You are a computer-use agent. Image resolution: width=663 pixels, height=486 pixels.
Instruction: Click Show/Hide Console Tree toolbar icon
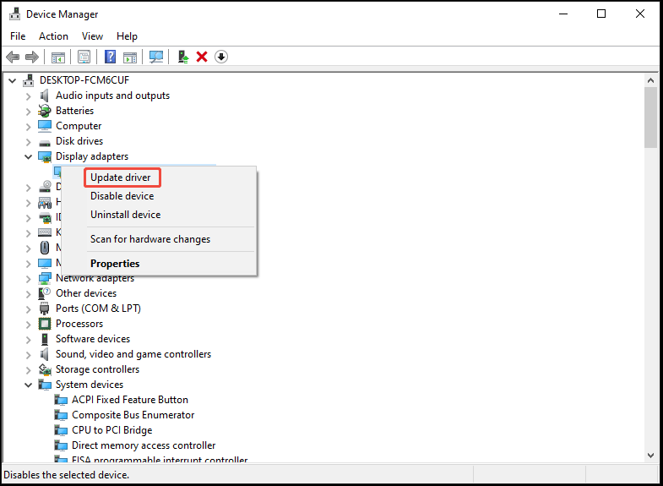[58, 57]
